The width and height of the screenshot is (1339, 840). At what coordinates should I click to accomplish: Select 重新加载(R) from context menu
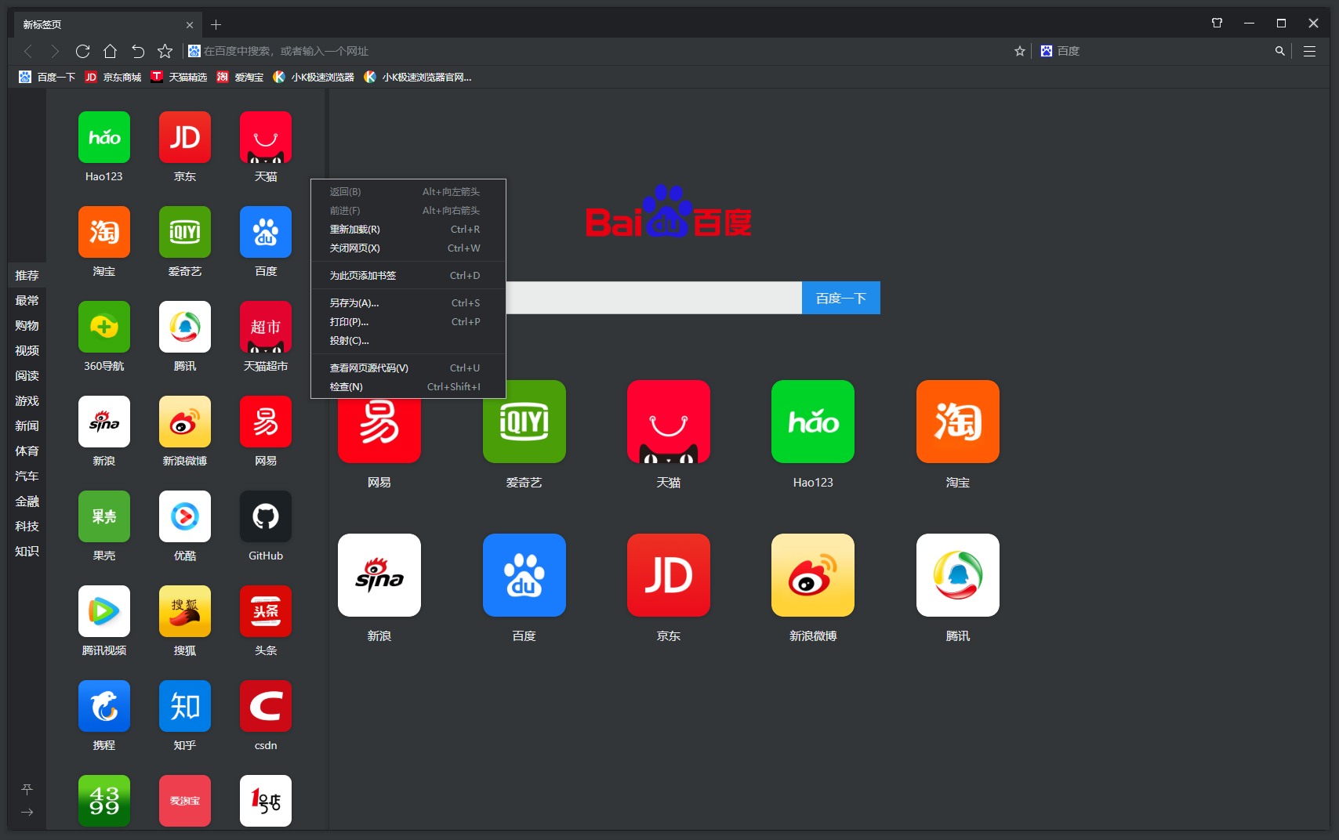click(x=408, y=230)
